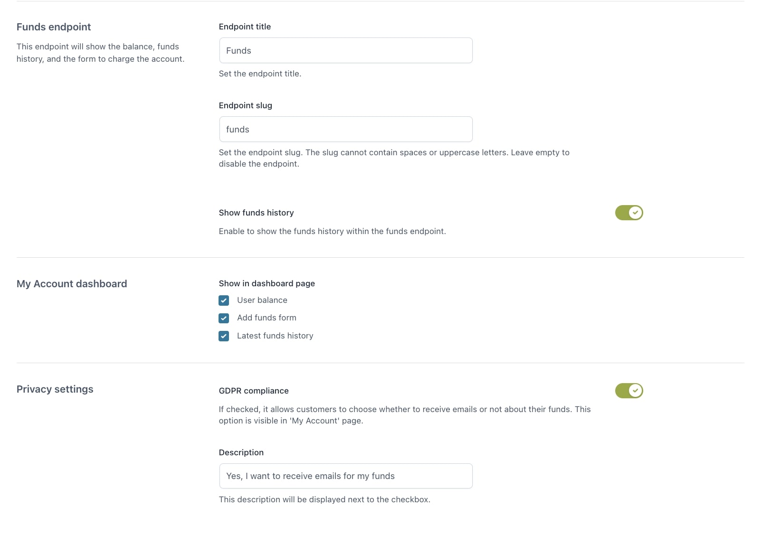762x545 pixels.
Task: Click the slug help text about uppercase letters
Action: click(393, 152)
